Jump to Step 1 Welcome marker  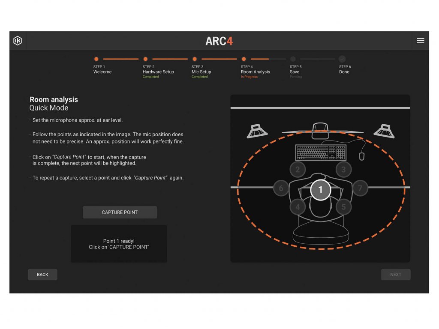tap(96, 59)
